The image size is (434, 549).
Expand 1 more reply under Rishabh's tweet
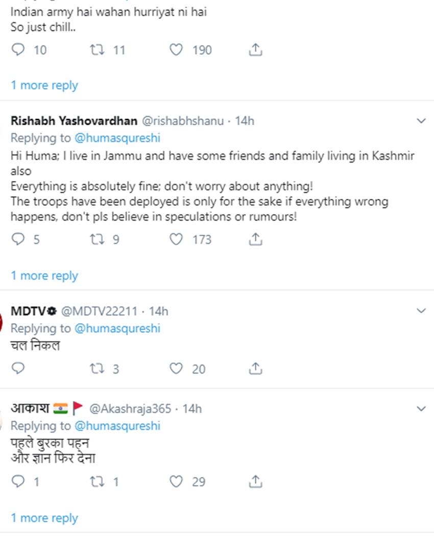[44, 276]
